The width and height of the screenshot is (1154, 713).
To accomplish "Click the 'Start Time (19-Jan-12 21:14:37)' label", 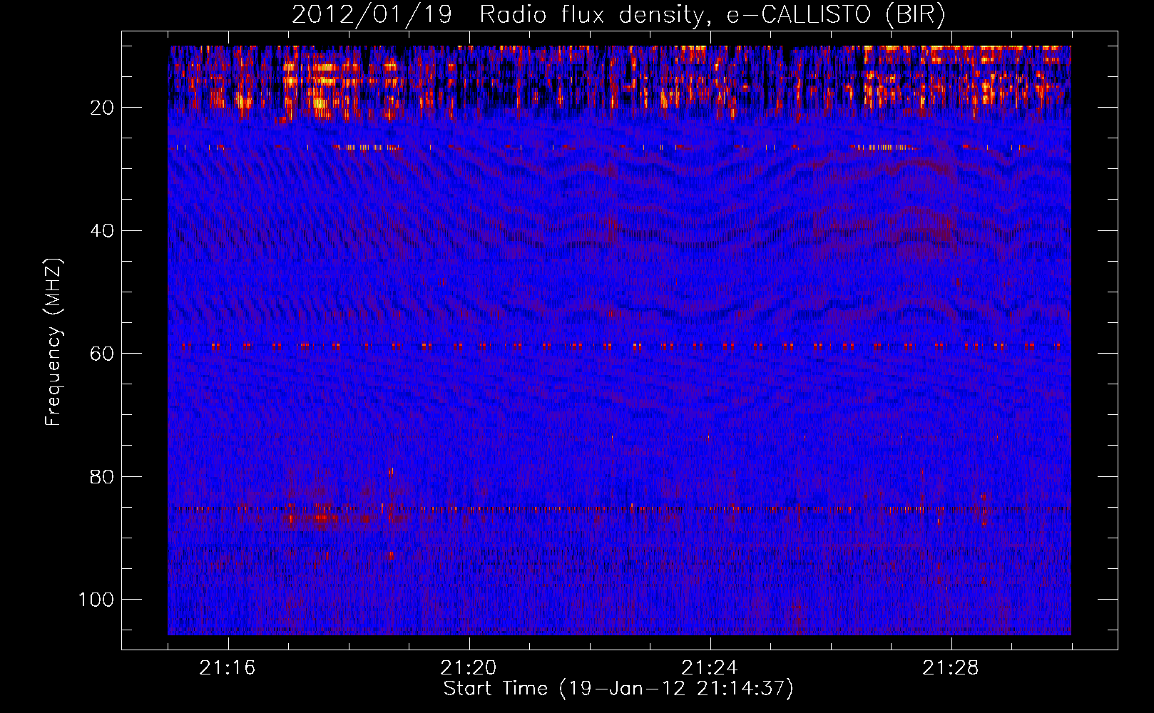I will (618, 689).
